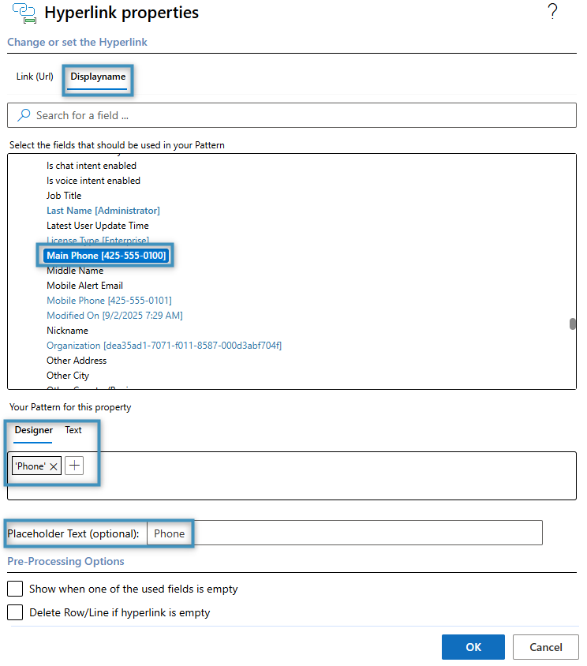
Task: Switch to the Link (Url) tab
Action: tap(35, 77)
